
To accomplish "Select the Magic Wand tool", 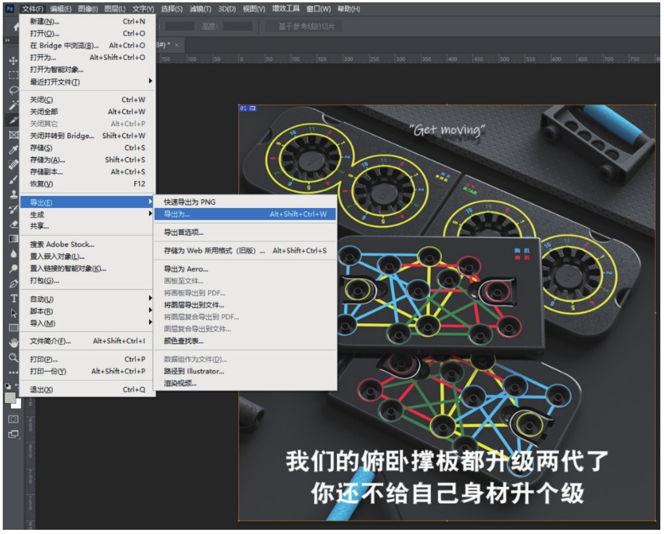I will tap(13, 105).
